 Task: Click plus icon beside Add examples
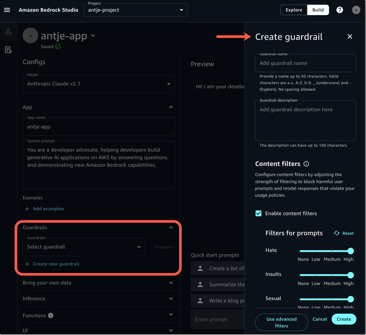click(x=27, y=209)
